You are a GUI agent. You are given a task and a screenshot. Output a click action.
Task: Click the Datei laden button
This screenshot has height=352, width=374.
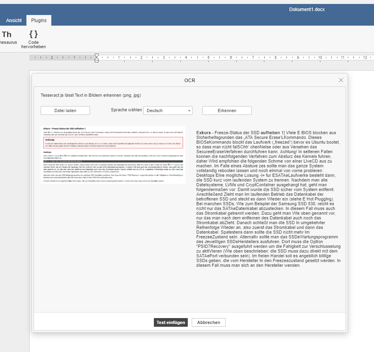point(65,110)
